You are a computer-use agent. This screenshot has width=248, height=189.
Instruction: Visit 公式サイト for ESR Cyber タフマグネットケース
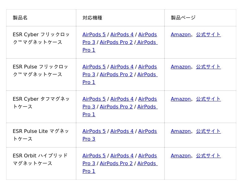pyautogui.click(x=208, y=99)
